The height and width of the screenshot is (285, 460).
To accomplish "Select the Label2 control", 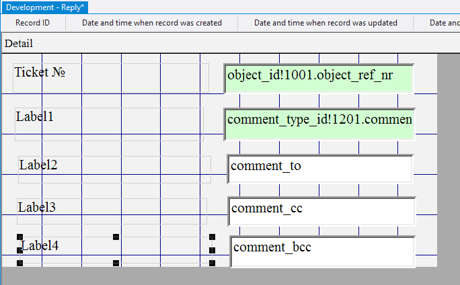I will tap(38, 165).
